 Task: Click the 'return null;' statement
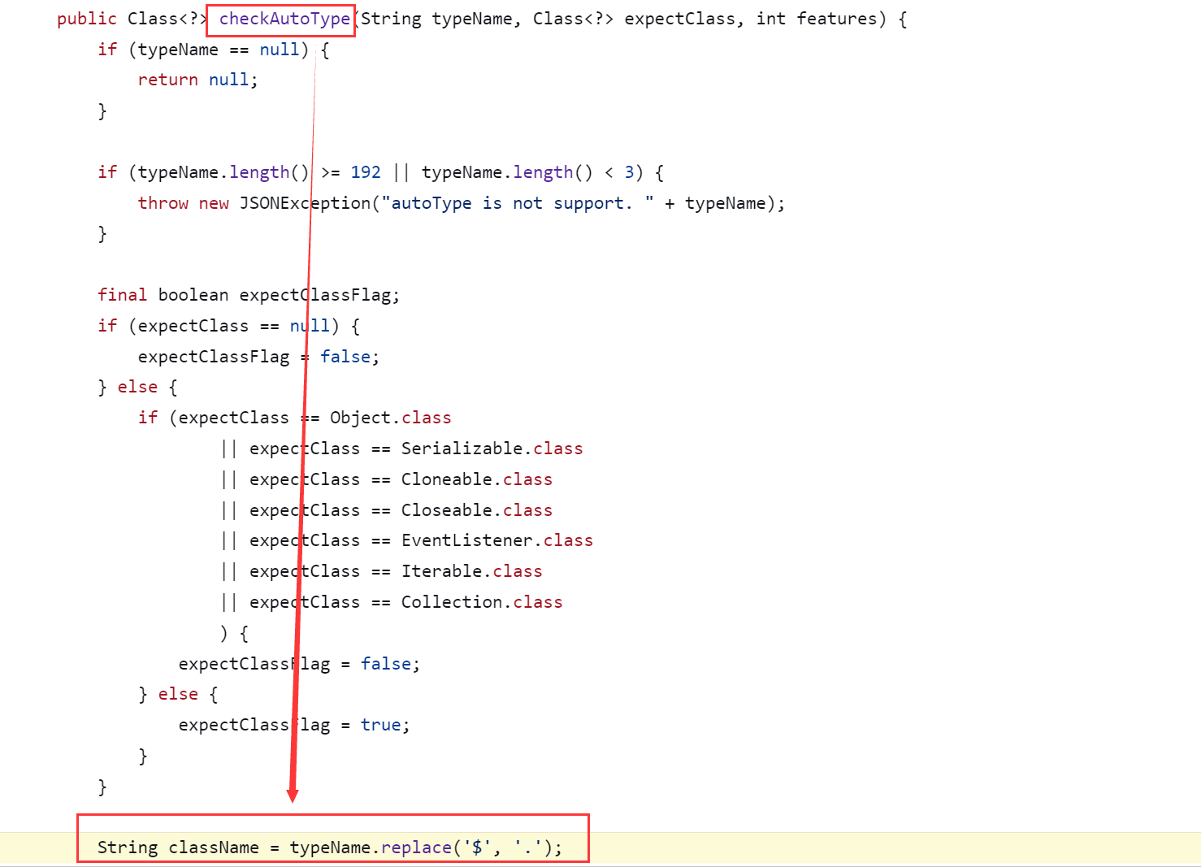click(x=197, y=80)
